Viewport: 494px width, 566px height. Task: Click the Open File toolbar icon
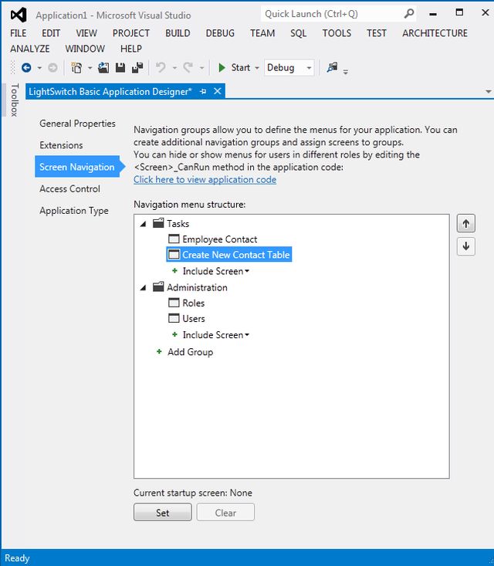click(103, 67)
